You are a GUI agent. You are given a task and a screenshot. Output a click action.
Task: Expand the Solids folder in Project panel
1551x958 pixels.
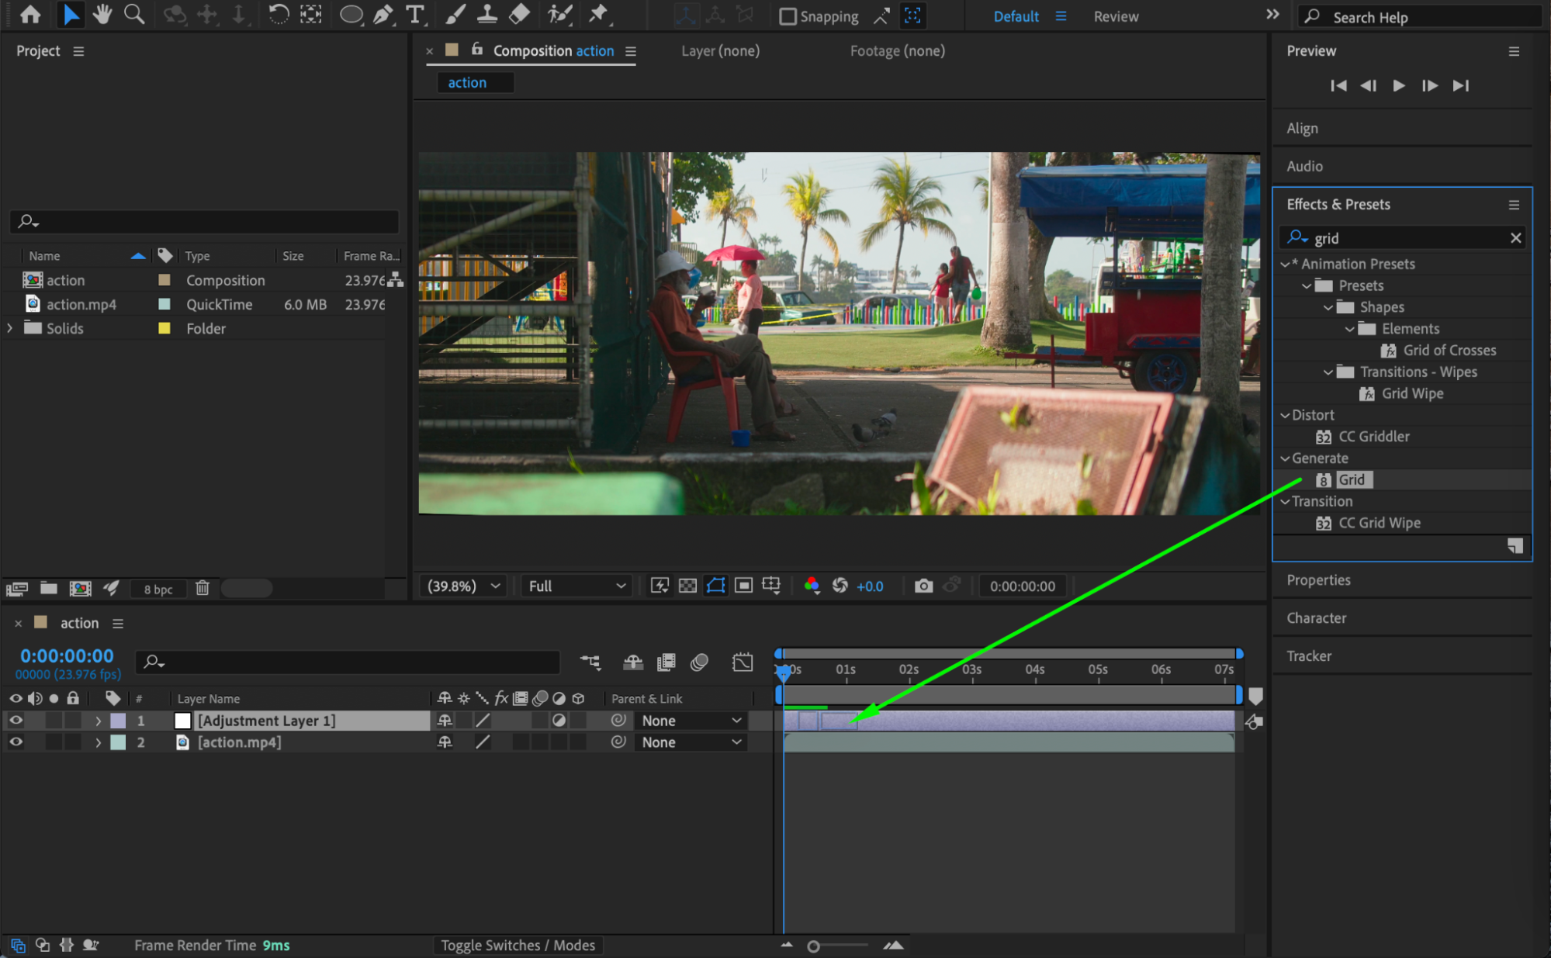click(x=9, y=328)
